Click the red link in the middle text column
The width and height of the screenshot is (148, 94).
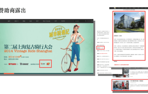tap(103, 54)
